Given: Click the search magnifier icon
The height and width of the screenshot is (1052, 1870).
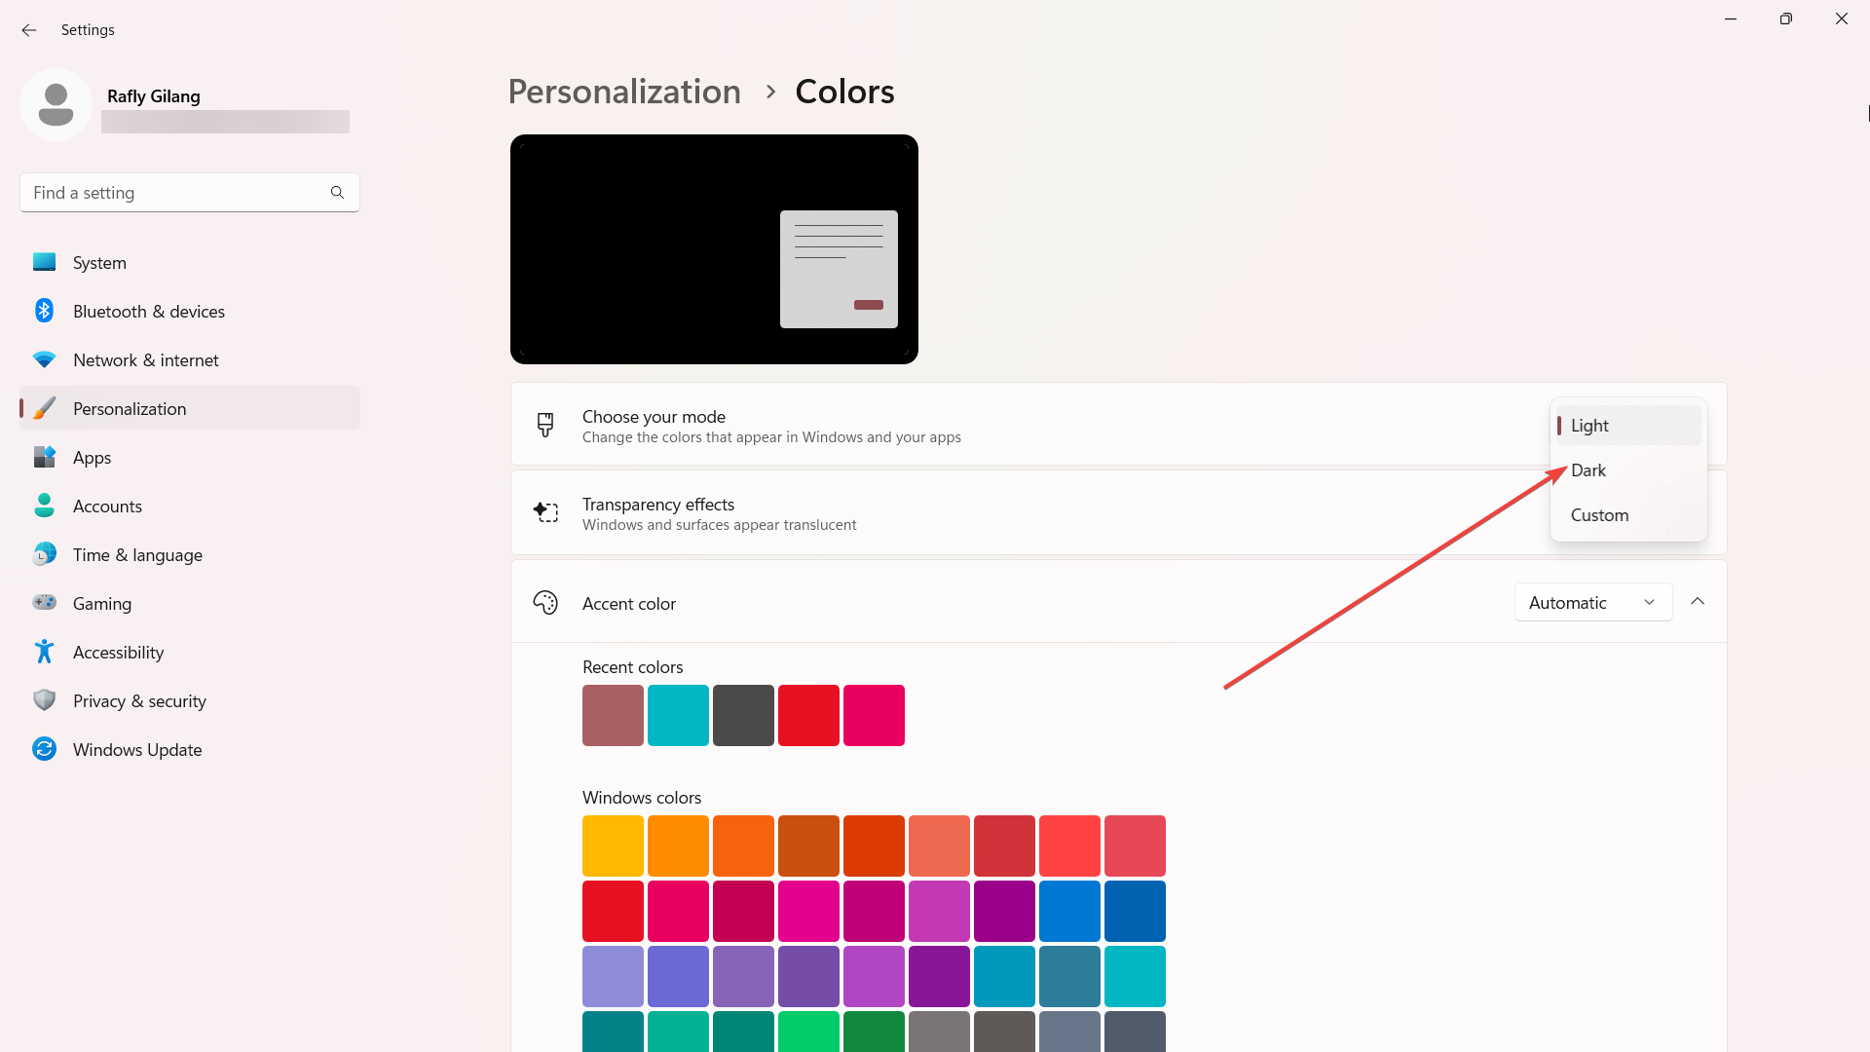Looking at the screenshot, I should click(337, 193).
